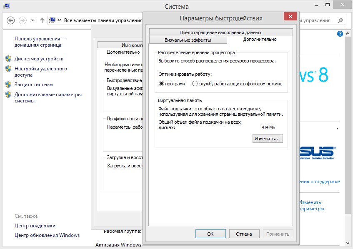Open Панель управления домашняя страница link
This screenshot has height=249, width=353.
point(40,42)
